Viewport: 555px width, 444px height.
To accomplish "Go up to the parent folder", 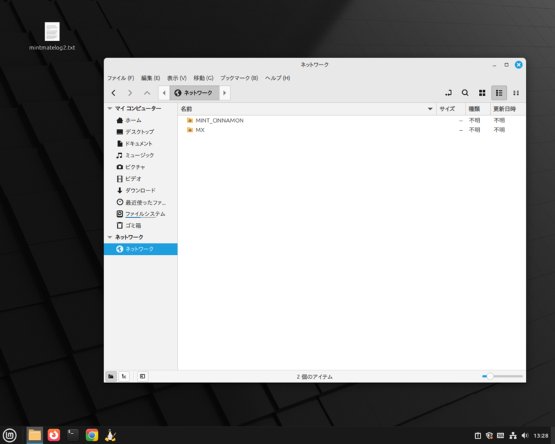I will click(147, 93).
